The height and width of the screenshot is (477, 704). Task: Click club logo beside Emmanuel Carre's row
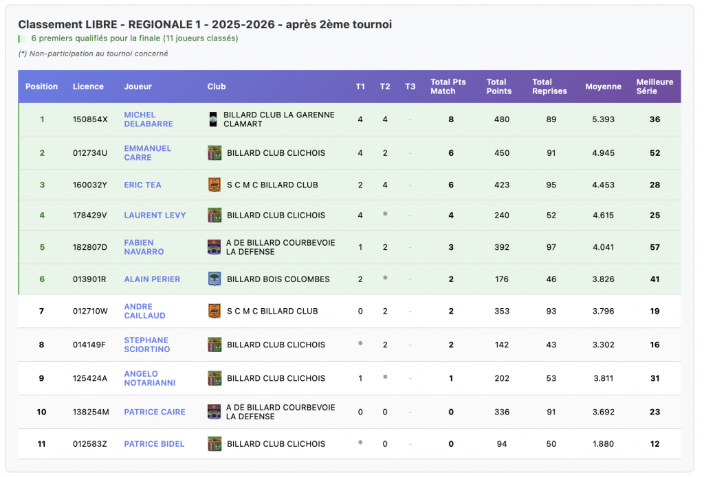214,153
